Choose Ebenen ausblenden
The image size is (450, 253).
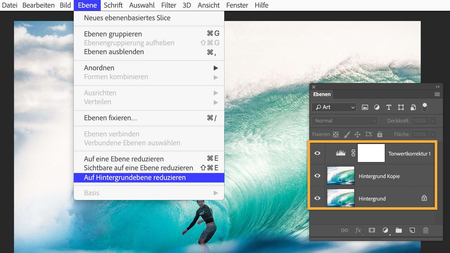[149, 52]
